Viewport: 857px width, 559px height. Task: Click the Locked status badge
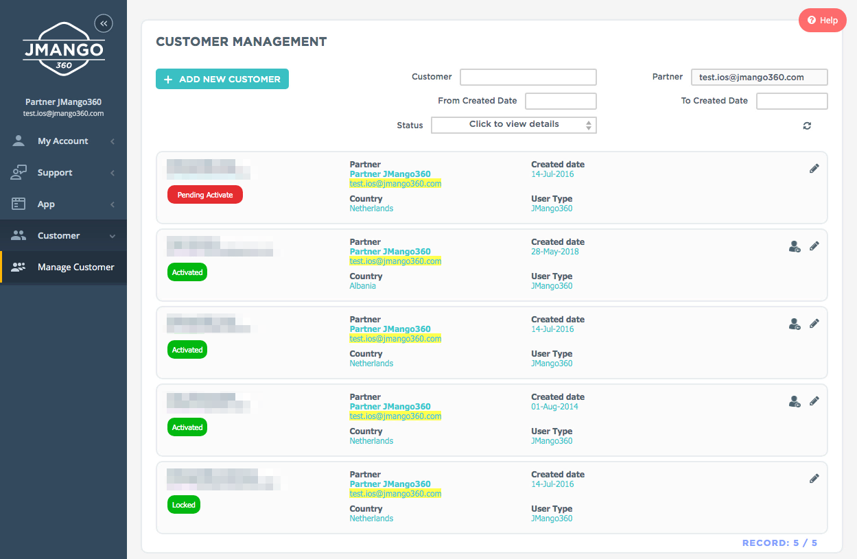coord(184,505)
